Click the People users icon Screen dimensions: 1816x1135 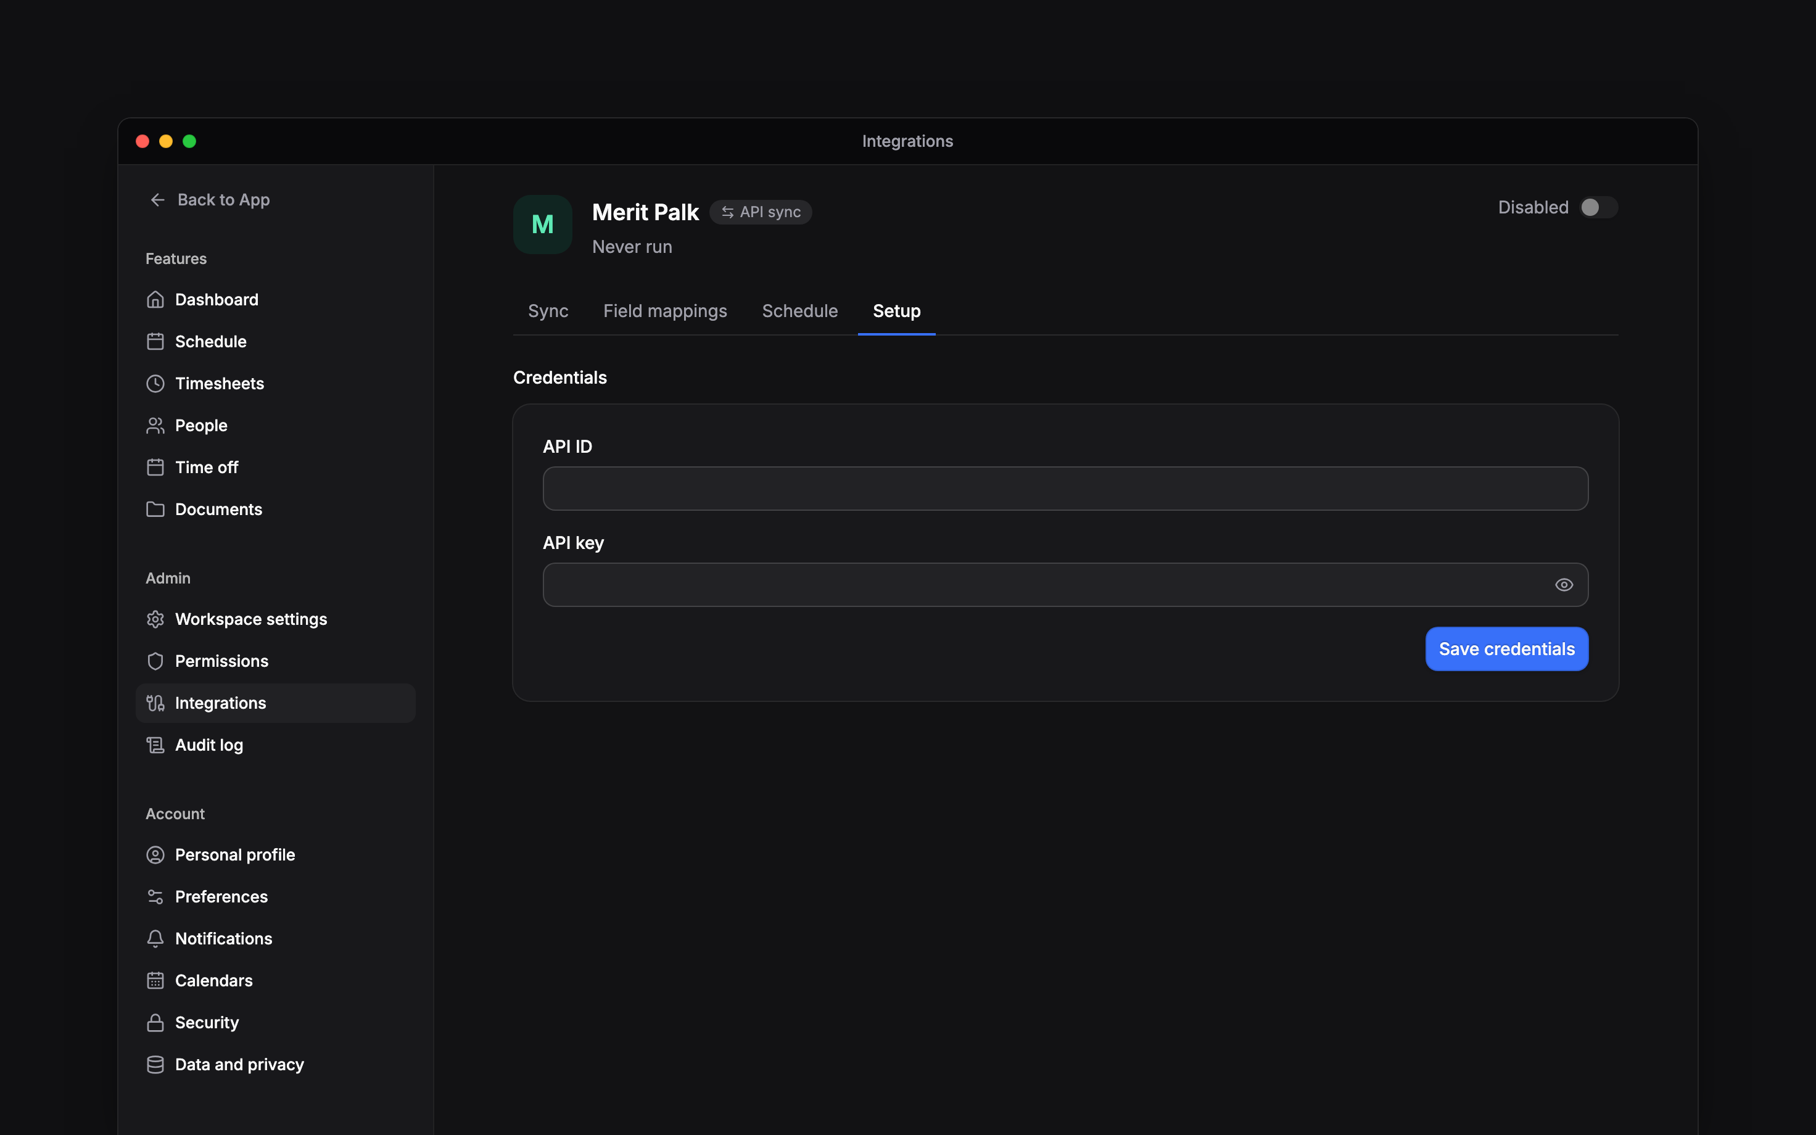point(155,426)
